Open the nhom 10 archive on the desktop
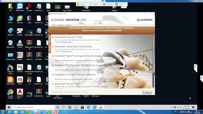The width and height of the screenshot is (203, 114). coord(29,56)
